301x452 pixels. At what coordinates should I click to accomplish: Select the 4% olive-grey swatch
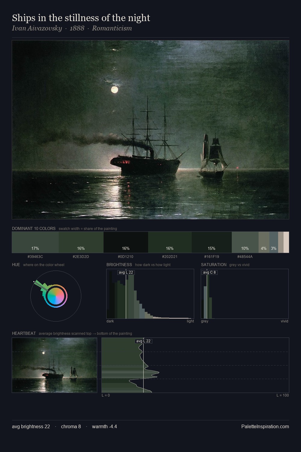click(264, 242)
